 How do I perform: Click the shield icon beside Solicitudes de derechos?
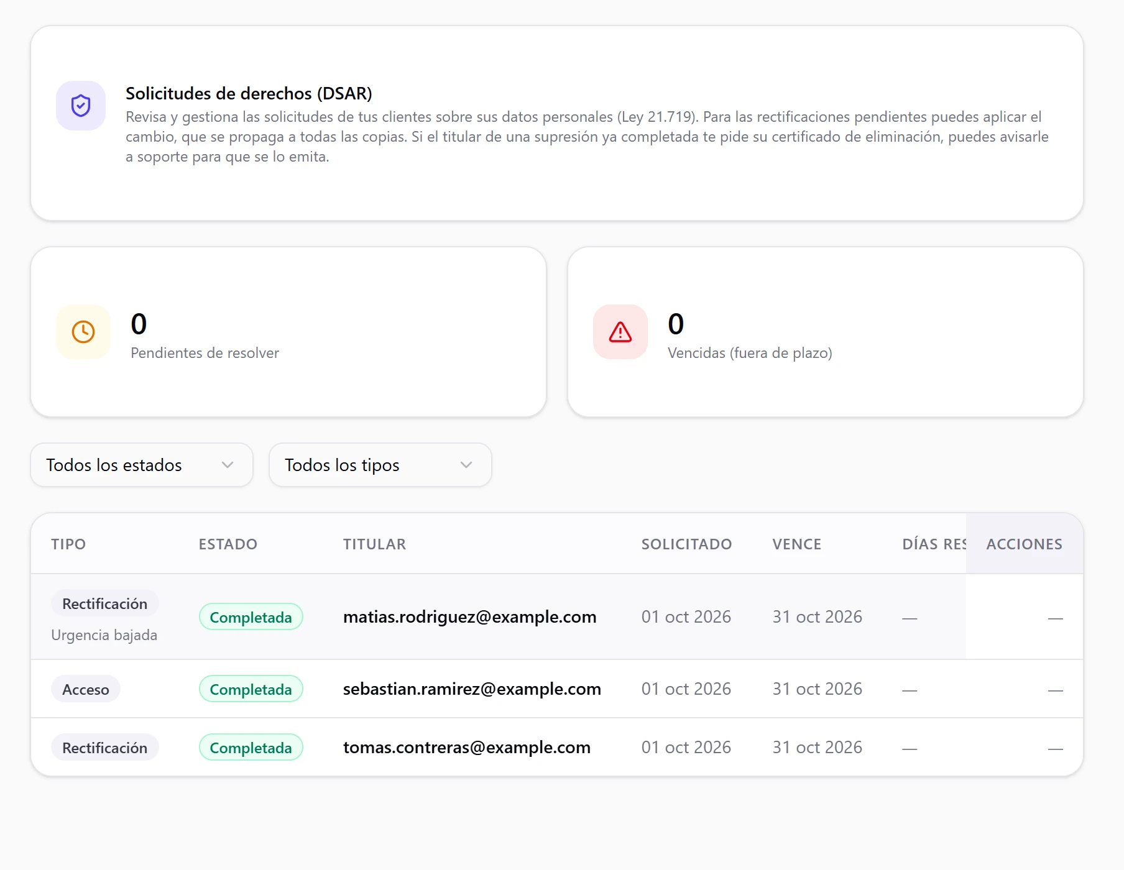(x=81, y=106)
